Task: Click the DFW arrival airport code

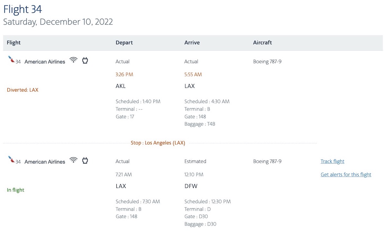Action: 191,186
